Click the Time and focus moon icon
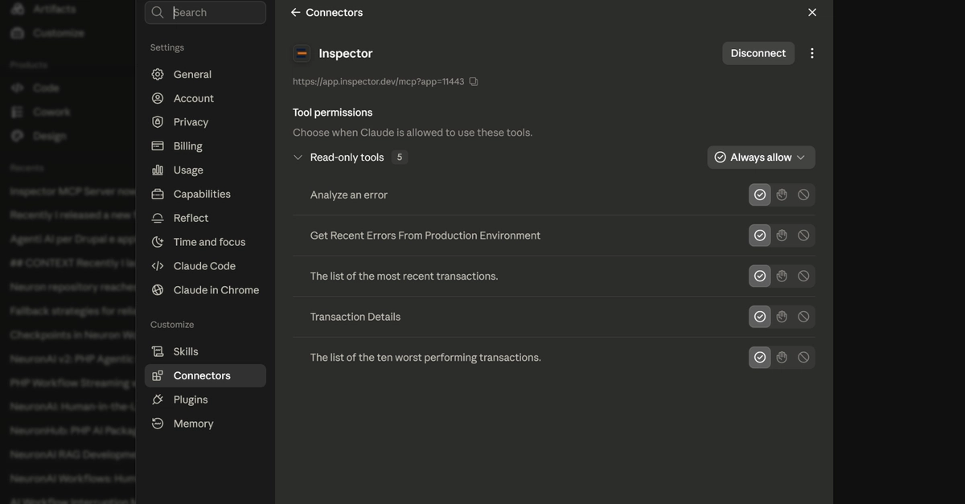Image resolution: width=965 pixels, height=504 pixels. pyautogui.click(x=158, y=242)
